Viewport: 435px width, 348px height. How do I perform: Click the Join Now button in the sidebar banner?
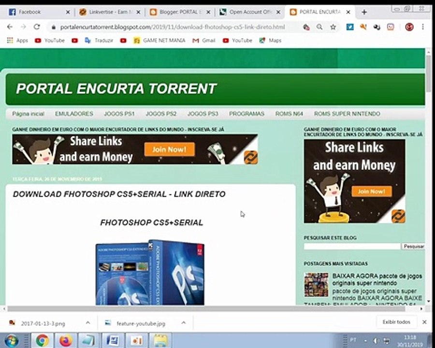372,191
